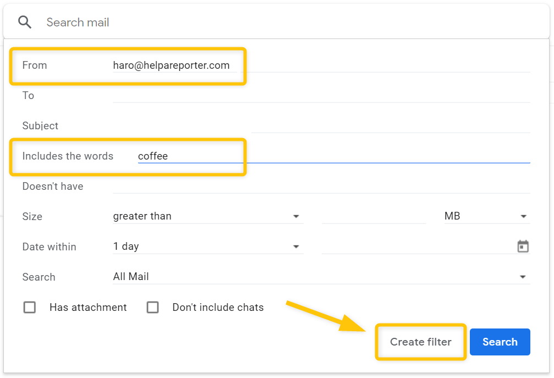Image resolution: width=554 pixels, height=378 pixels.
Task: Click the Create filter button
Action: click(x=420, y=342)
